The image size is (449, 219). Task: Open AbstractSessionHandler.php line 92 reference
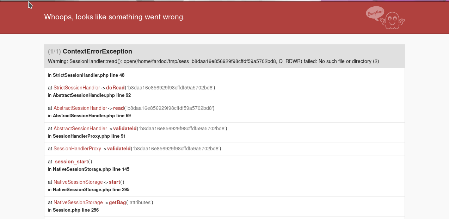click(92, 95)
